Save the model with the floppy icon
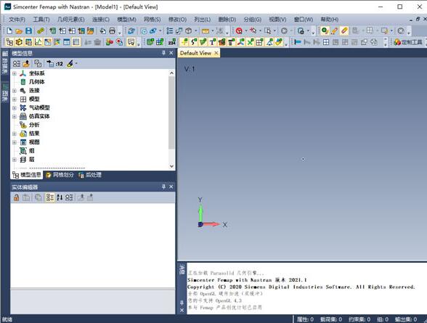Image resolution: width=427 pixels, height=323 pixels. coord(28,30)
